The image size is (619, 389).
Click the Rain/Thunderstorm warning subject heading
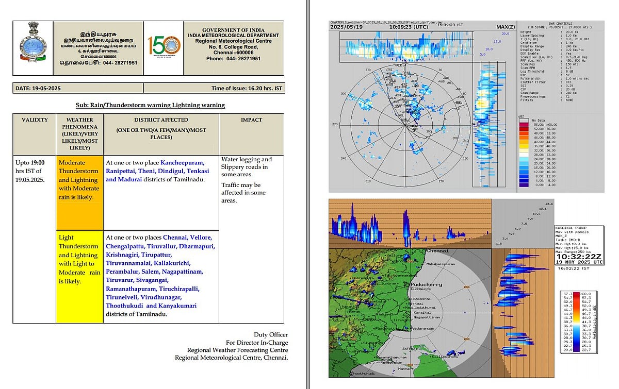click(150, 105)
